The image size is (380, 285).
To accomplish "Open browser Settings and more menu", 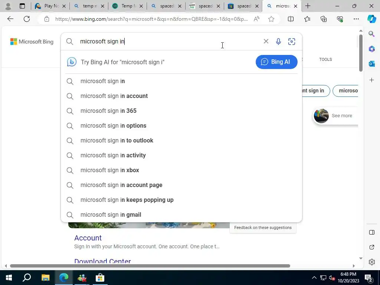I will coord(356,19).
